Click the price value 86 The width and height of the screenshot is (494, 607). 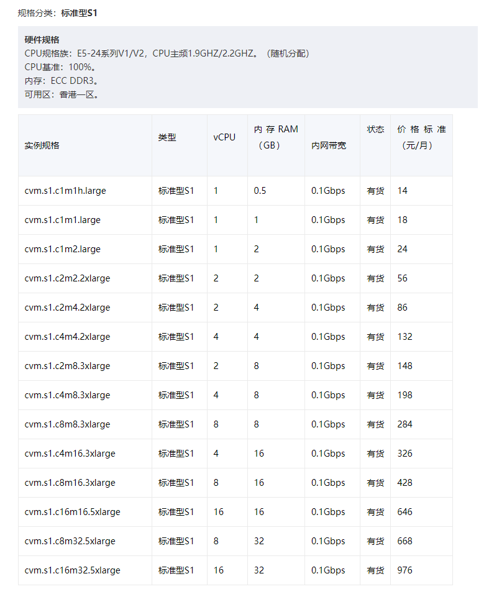coord(402,308)
